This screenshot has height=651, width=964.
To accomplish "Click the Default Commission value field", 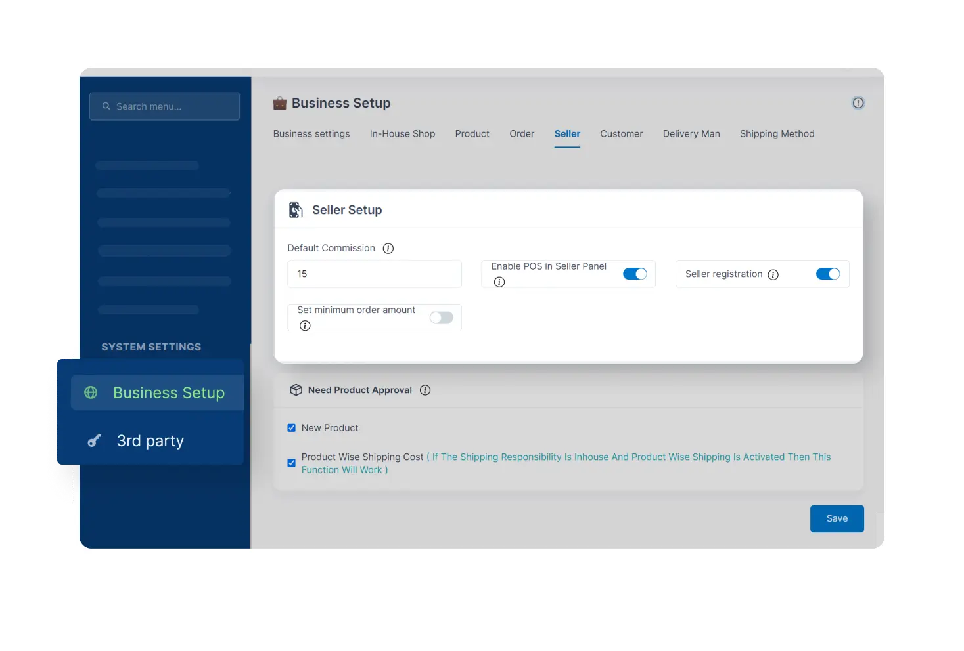I will (374, 274).
